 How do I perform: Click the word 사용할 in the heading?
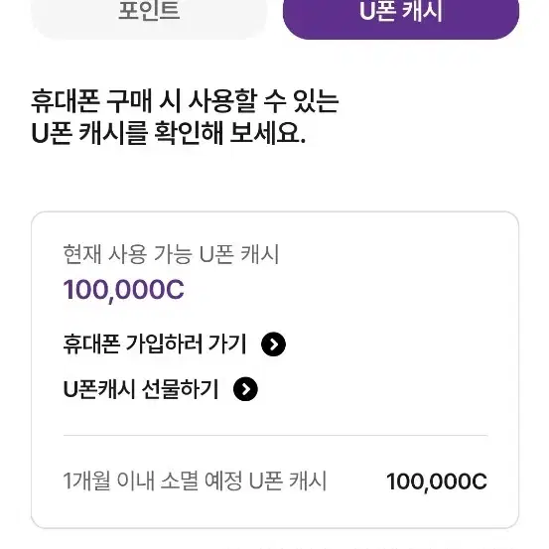coord(222,101)
